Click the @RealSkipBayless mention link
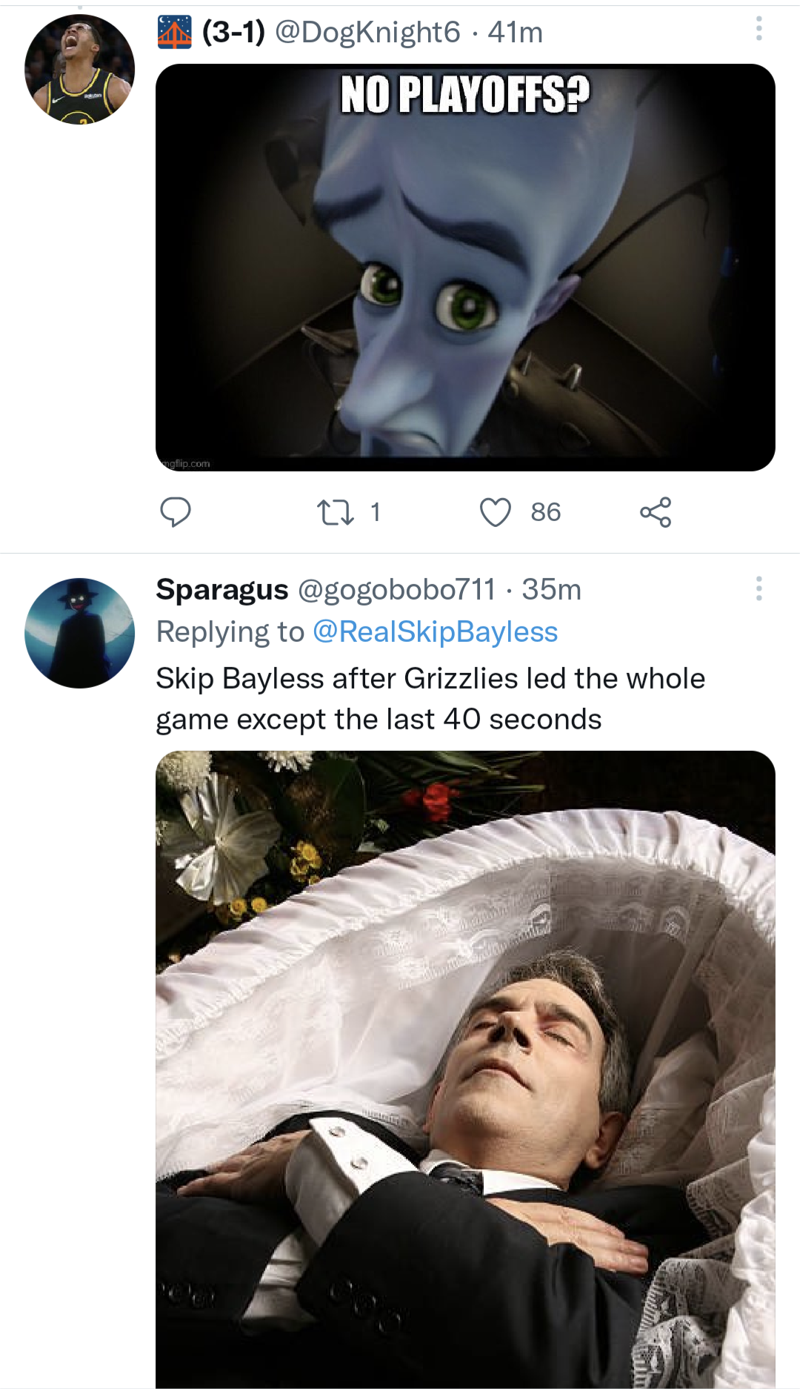The image size is (800, 1389). (435, 631)
